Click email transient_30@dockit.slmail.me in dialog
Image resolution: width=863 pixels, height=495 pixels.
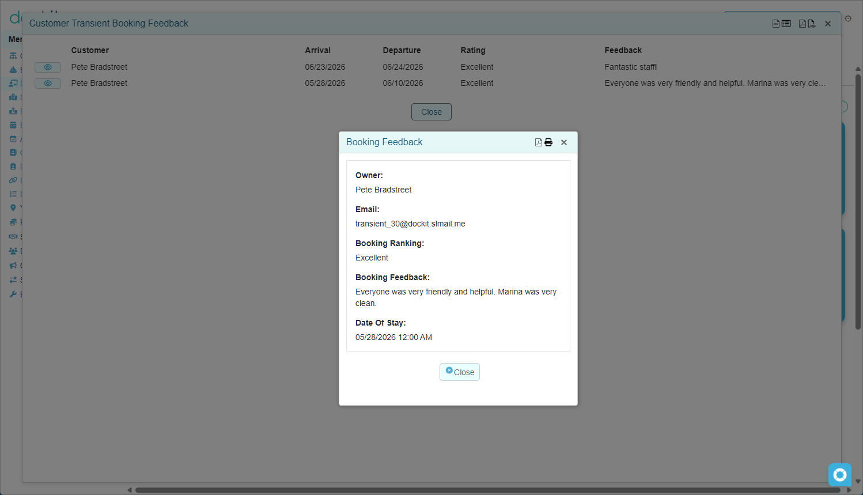tap(410, 224)
